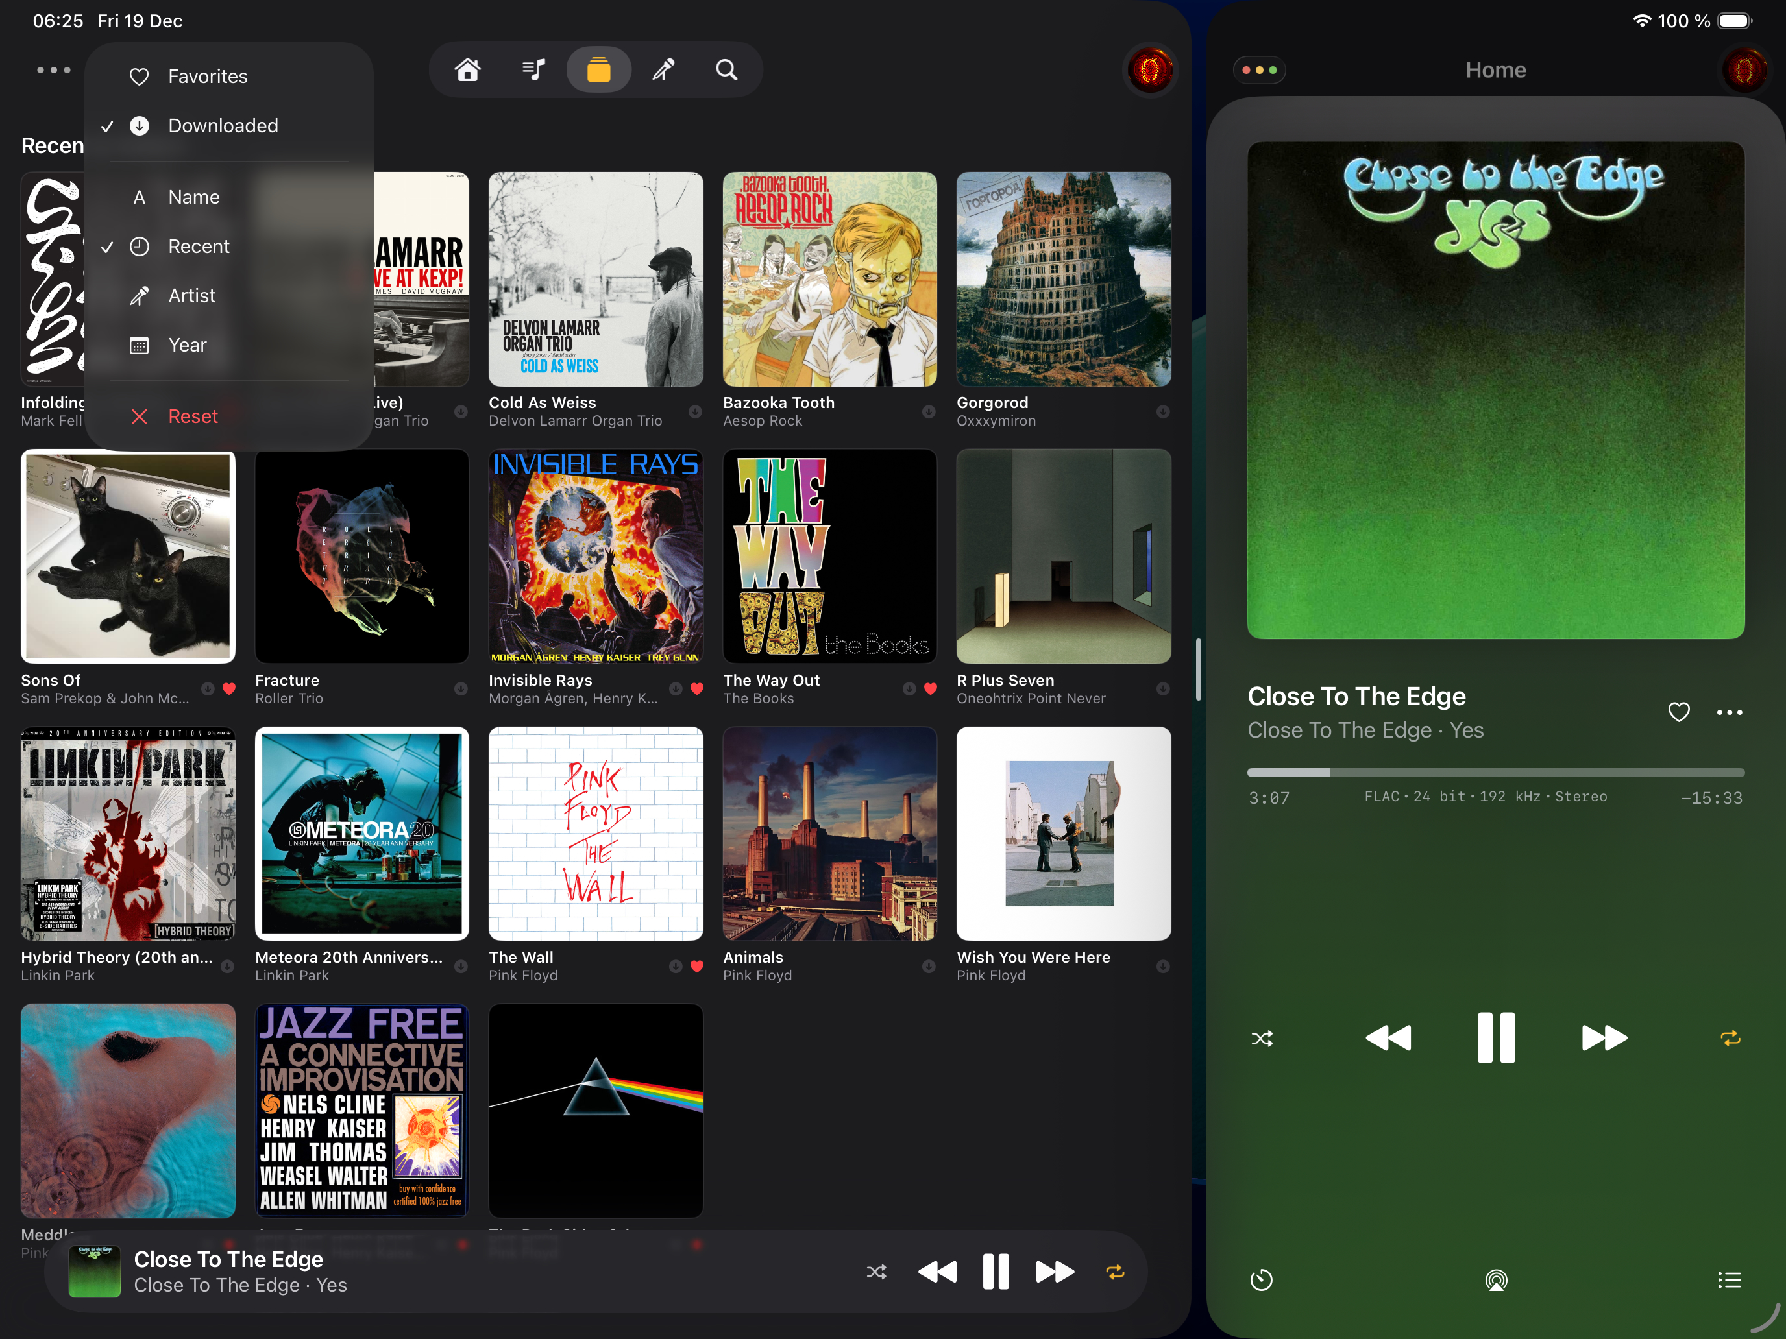Sort albums by Year
This screenshot has width=1786, height=1339.
point(188,345)
